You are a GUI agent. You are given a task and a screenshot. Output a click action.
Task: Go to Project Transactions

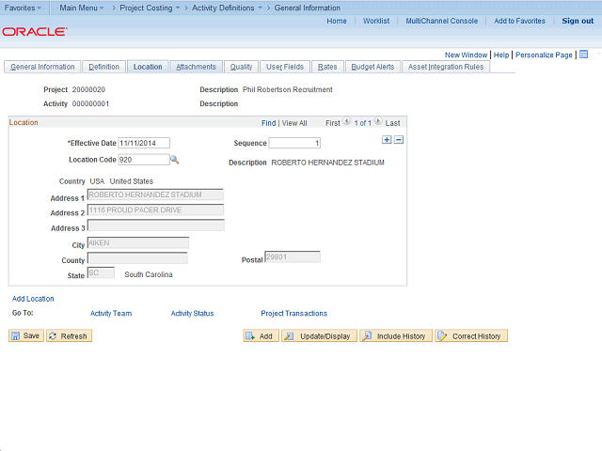click(x=294, y=313)
